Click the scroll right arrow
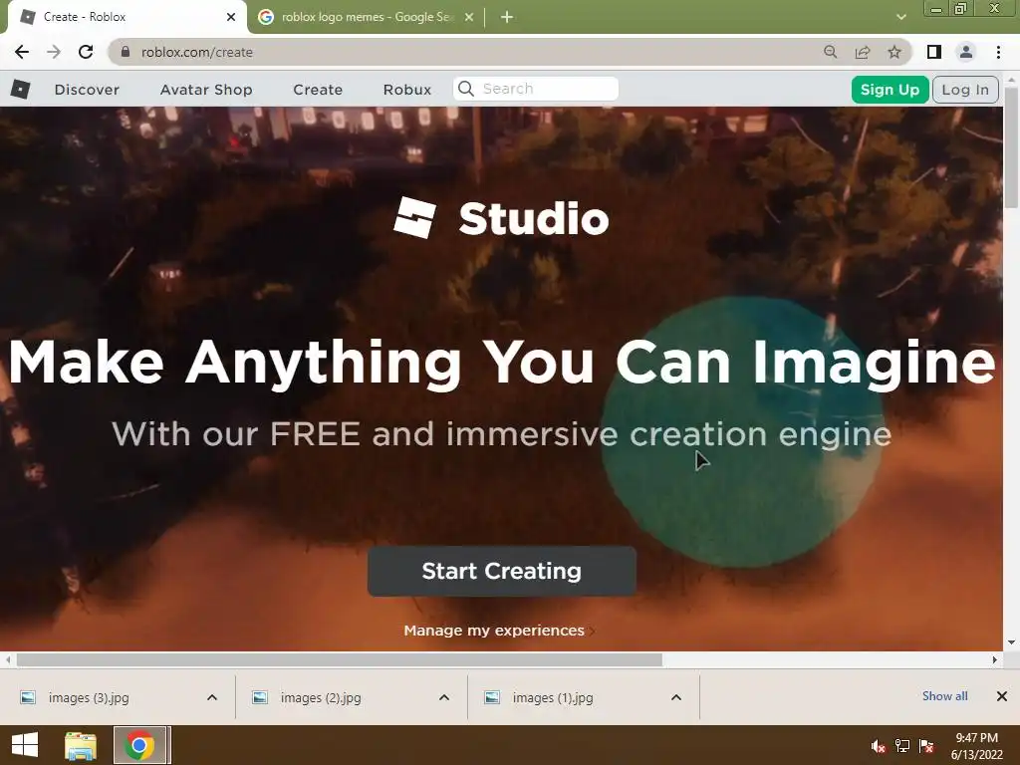 995,659
